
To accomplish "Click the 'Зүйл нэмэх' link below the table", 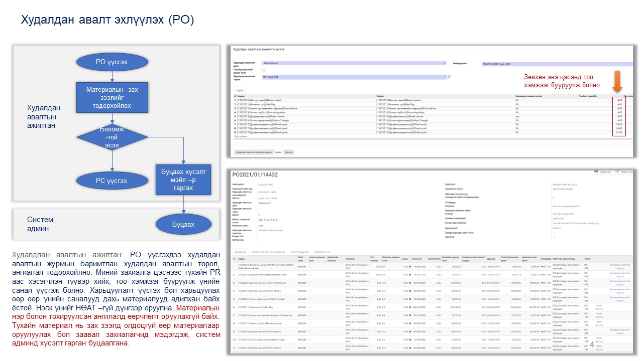I will click(x=241, y=136).
